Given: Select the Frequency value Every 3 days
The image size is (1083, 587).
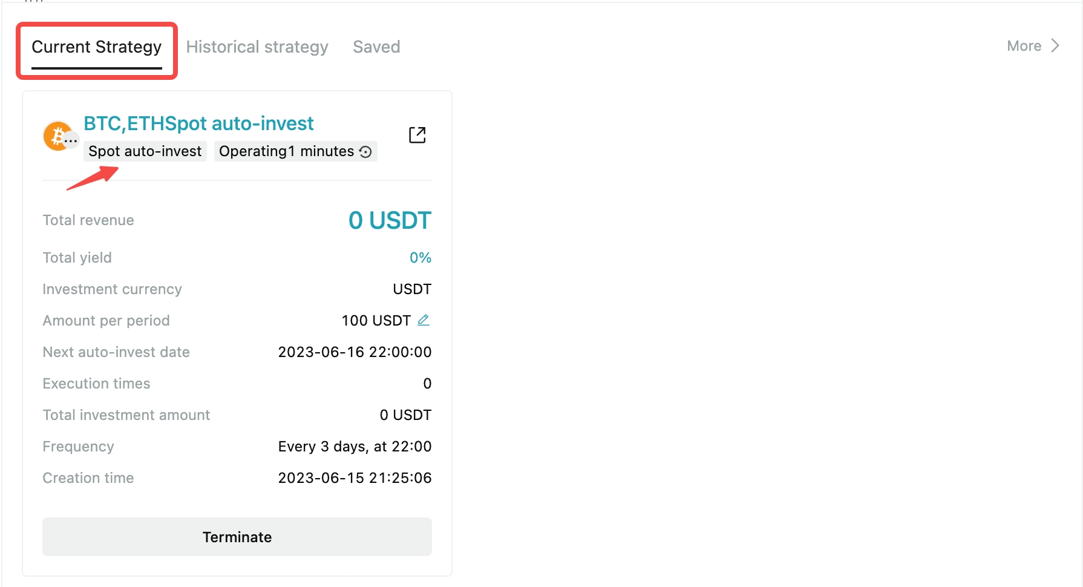Looking at the screenshot, I should point(355,446).
